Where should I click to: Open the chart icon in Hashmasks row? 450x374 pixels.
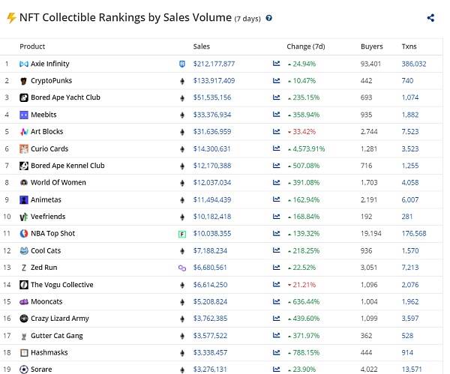click(x=276, y=352)
